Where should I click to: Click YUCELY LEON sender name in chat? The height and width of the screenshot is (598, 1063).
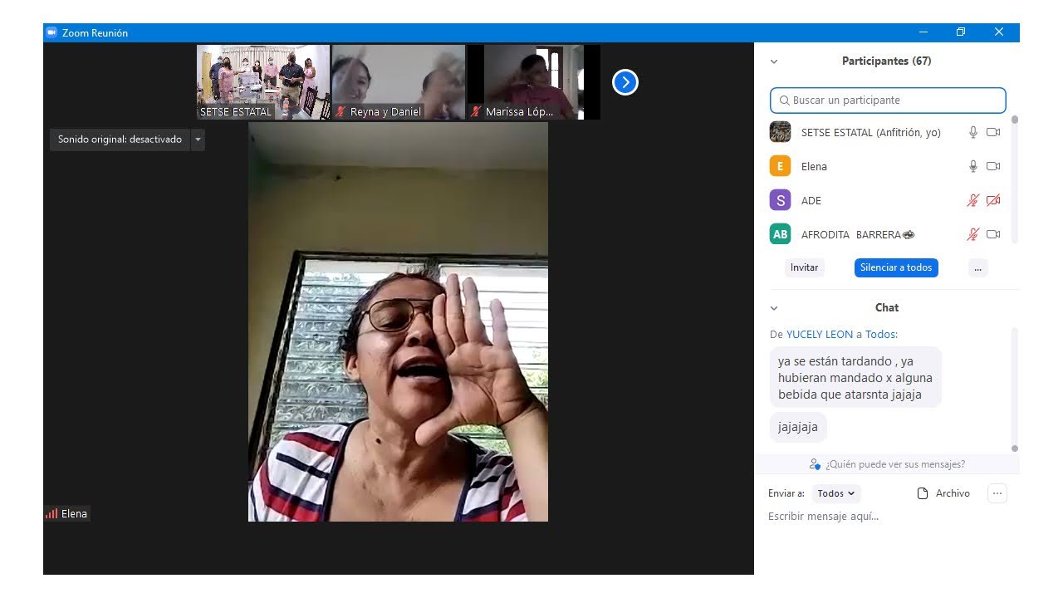820,334
